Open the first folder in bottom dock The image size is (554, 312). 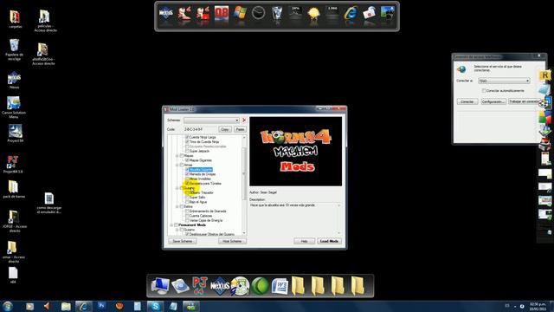tap(298, 286)
